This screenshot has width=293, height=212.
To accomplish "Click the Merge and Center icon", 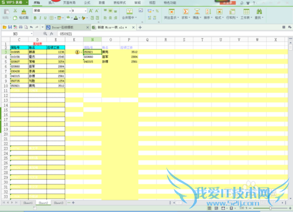I will (x=130, y=12).
